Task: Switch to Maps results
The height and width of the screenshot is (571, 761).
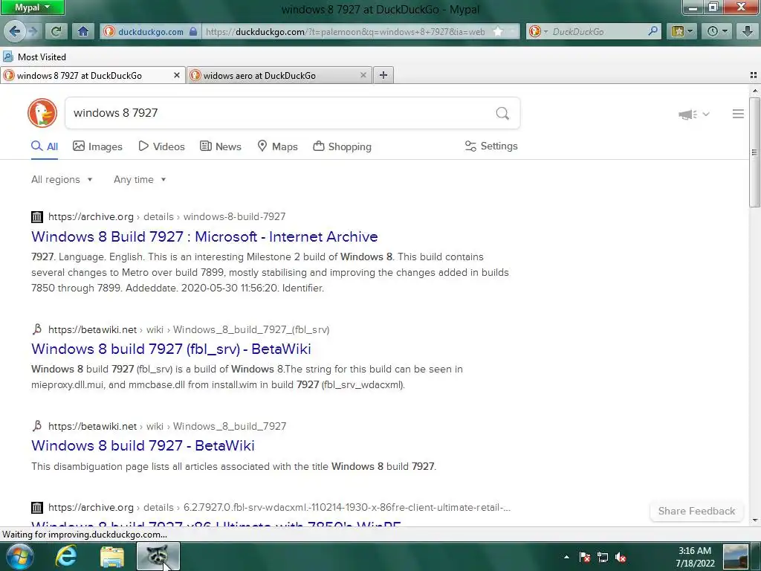Action: (277, 146)
